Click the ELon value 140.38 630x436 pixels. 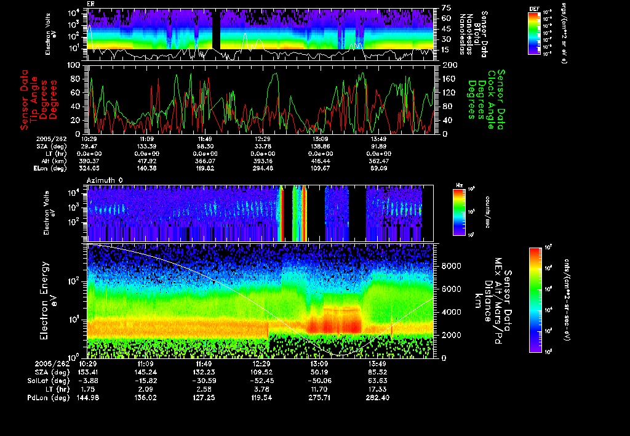tap(147, 169)
